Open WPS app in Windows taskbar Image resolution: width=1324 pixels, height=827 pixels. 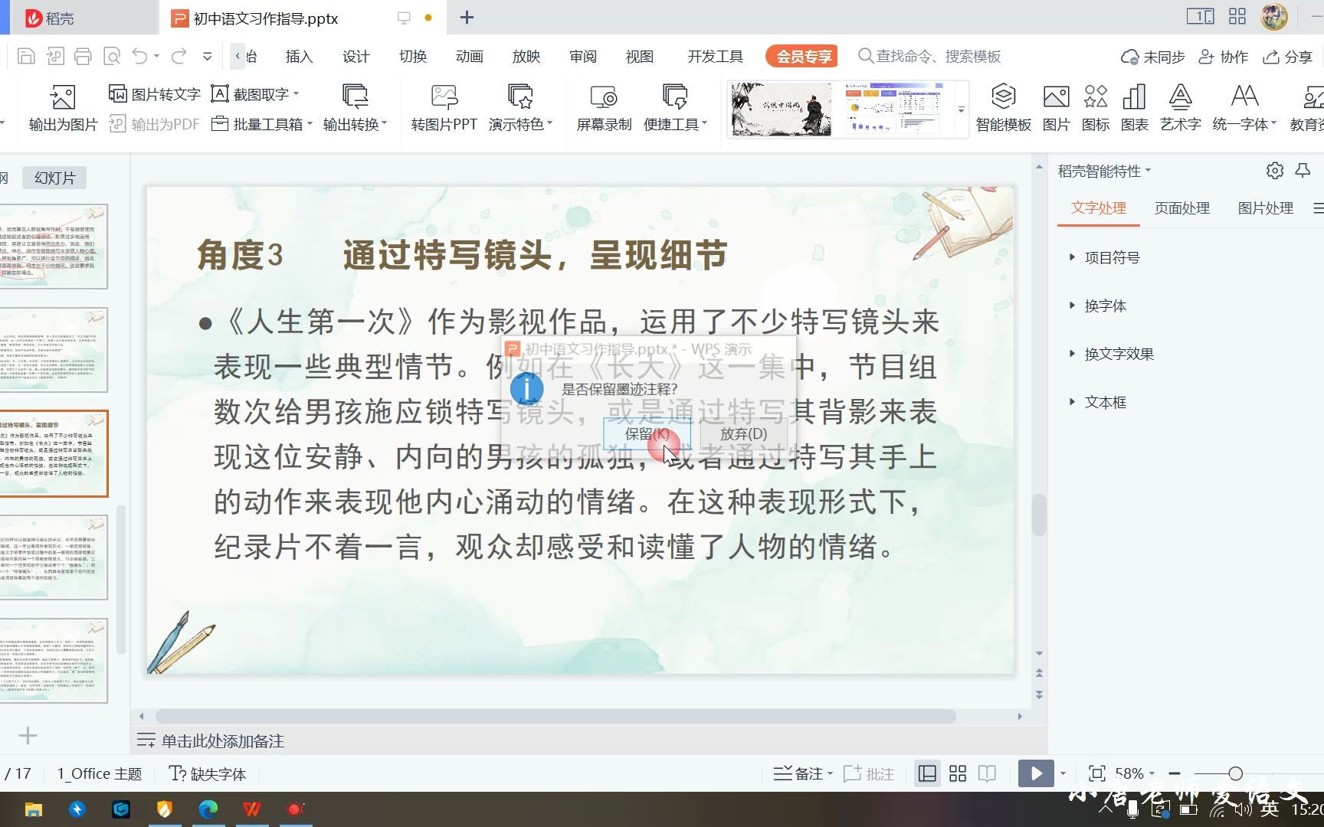[251, 809]
